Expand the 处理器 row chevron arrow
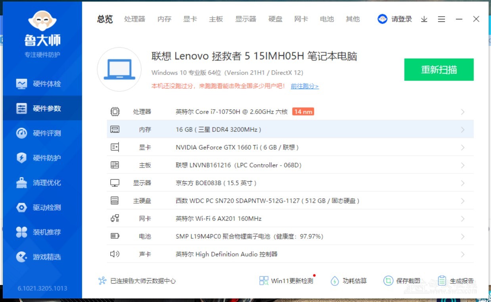 pyautogui.click(x=462, y=112)
